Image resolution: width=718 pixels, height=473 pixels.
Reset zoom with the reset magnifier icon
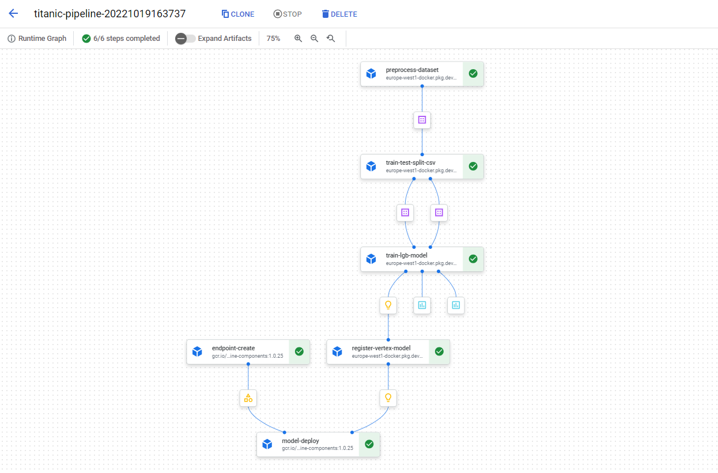(330, 39)
